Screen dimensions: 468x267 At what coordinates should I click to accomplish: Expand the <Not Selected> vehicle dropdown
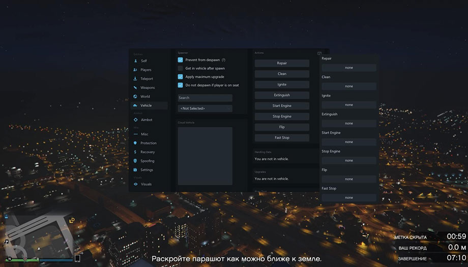[x=205, y=108]
